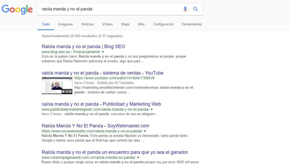
Task: Select the Maps tab
Action: [125, 24]
